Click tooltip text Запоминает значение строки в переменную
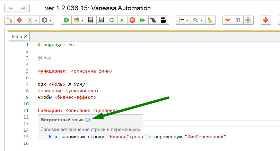This screenshot has width=280, height=151. pos(90,129)
